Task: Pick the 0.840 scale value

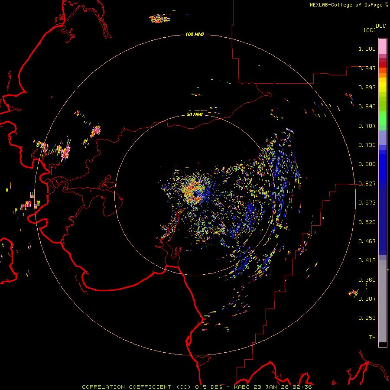Action: (x=367, y=107)
